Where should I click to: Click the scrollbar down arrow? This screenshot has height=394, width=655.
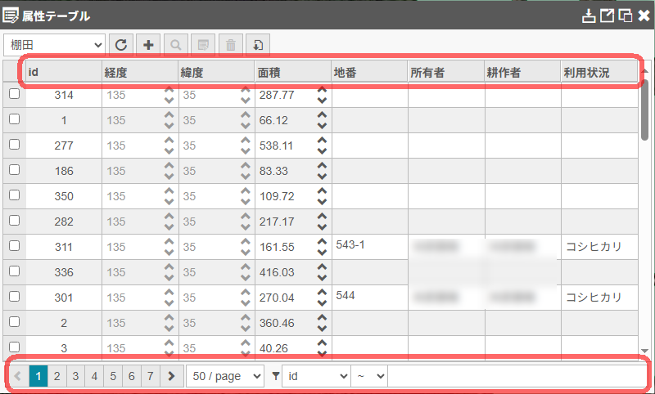[x=644, y=351]
